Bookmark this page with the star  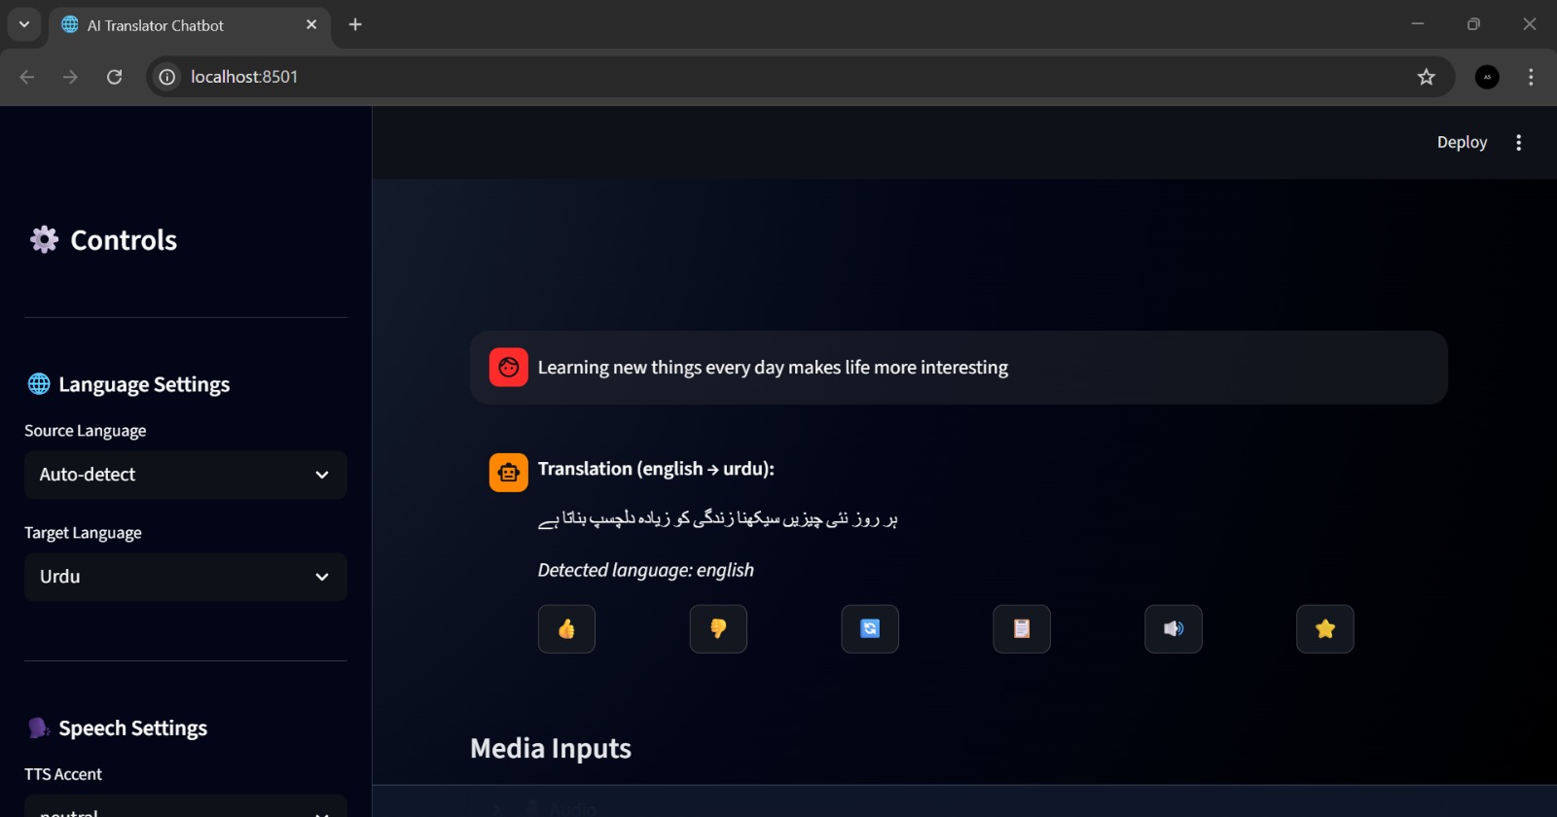[x=1427, y=77]
